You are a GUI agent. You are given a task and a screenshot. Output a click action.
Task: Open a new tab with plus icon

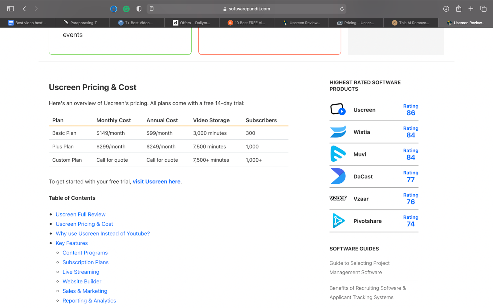(x=471, y=9)
